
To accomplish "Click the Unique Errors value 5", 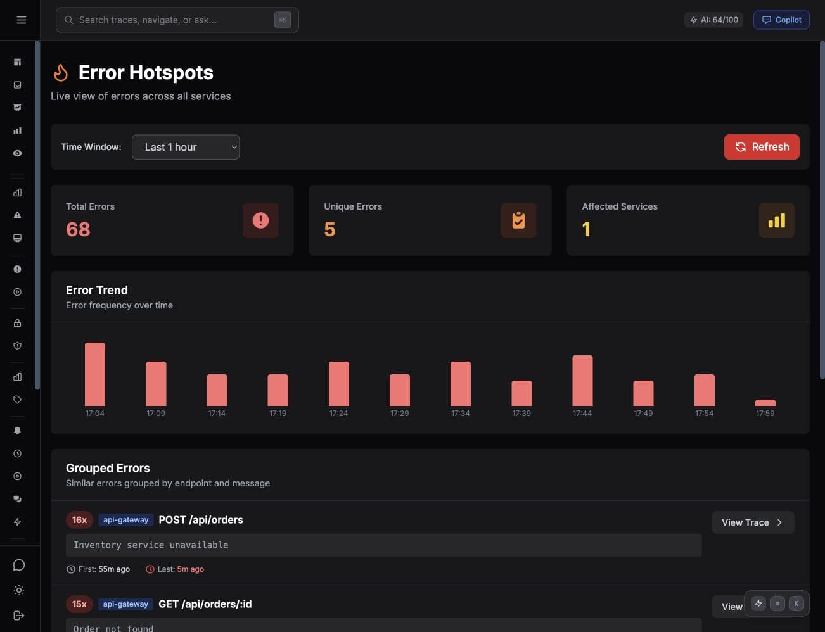I will 329,229.
